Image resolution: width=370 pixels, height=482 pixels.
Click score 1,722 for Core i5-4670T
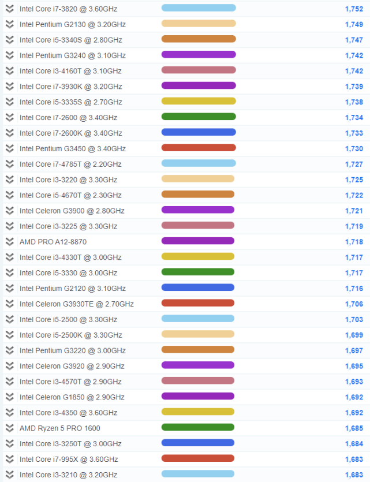(x=354, y=195)
